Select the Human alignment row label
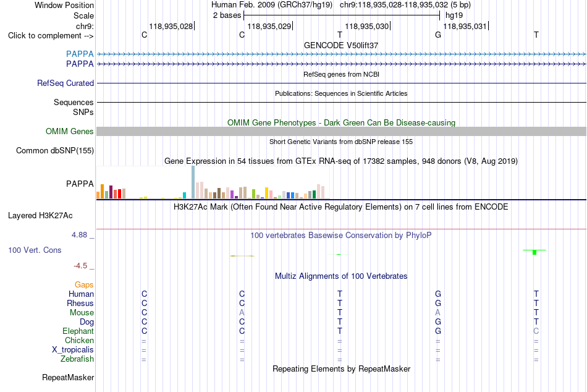Screen dimensions: 587x392 (x=81, y=294)
